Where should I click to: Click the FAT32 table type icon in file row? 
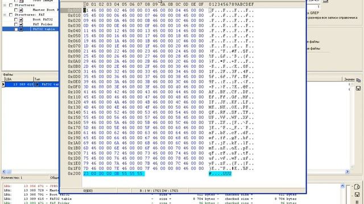(36, 84)
